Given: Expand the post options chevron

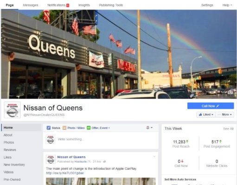Looking at the screenshot, I should [x=154, y=157].
